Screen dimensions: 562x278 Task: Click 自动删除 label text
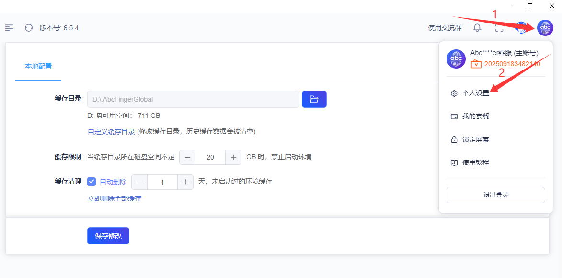[113, 182]
